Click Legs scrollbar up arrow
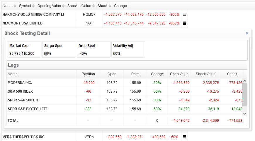 (x=244, y=81)
